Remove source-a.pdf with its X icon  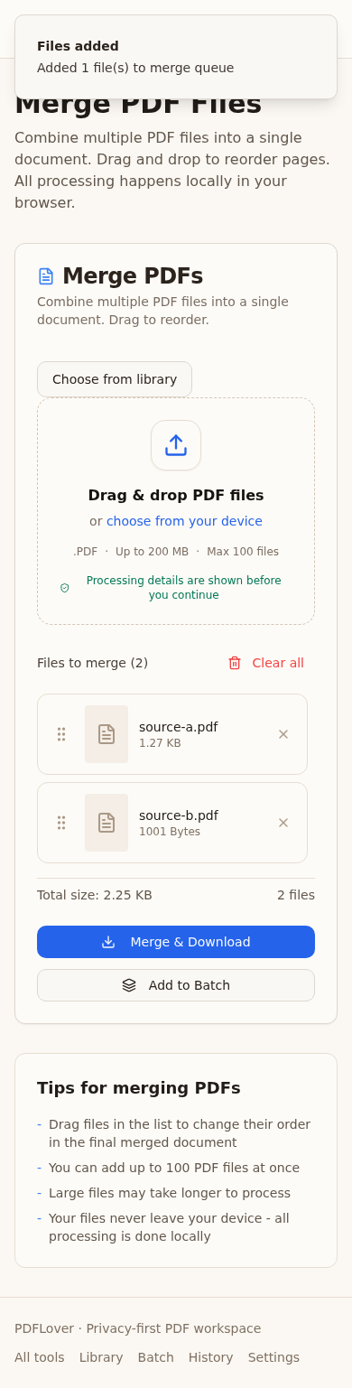pos(283,734)
